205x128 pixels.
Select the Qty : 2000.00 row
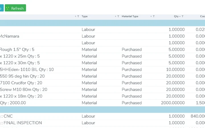tap(102, 103)
